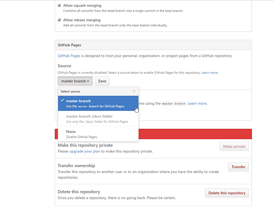
Task: Open upgrade your plan link
Action: pyautogui.click(x=85, y=151)
